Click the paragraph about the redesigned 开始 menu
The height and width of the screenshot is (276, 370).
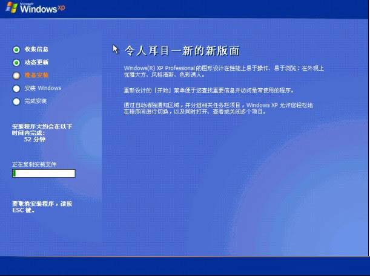point(208,90)
